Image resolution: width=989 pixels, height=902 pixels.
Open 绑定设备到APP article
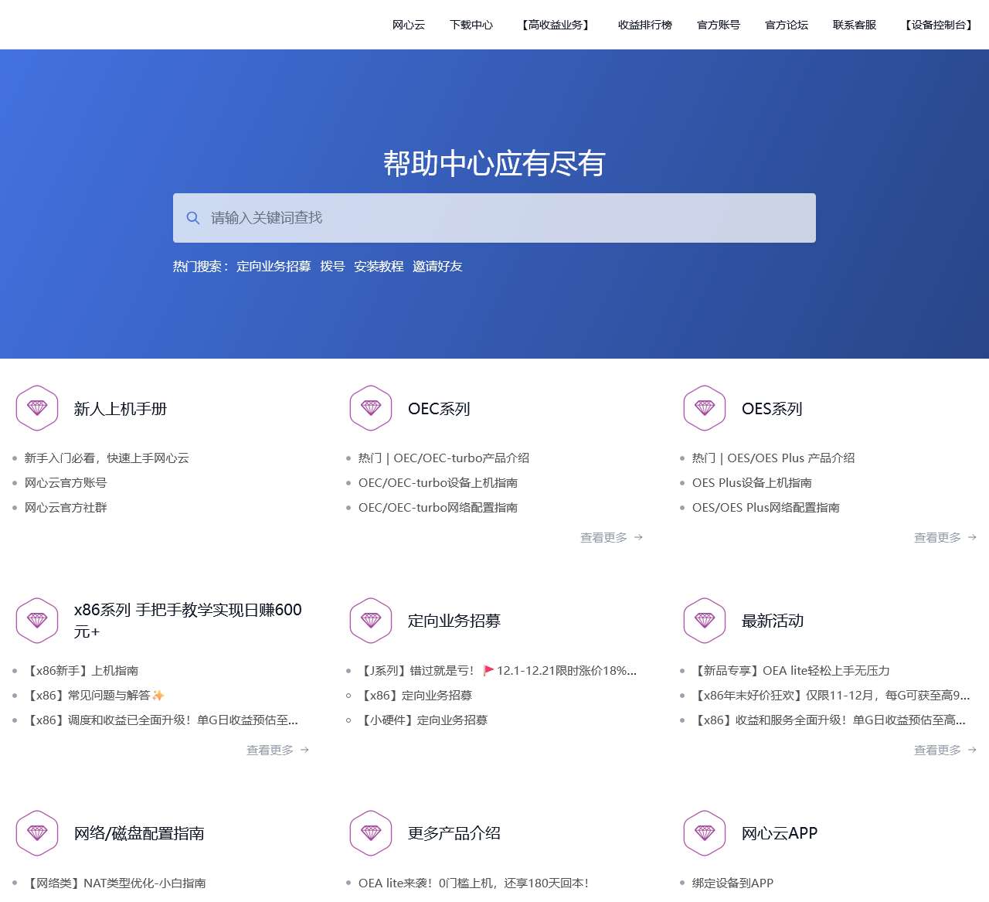(732, 883)
